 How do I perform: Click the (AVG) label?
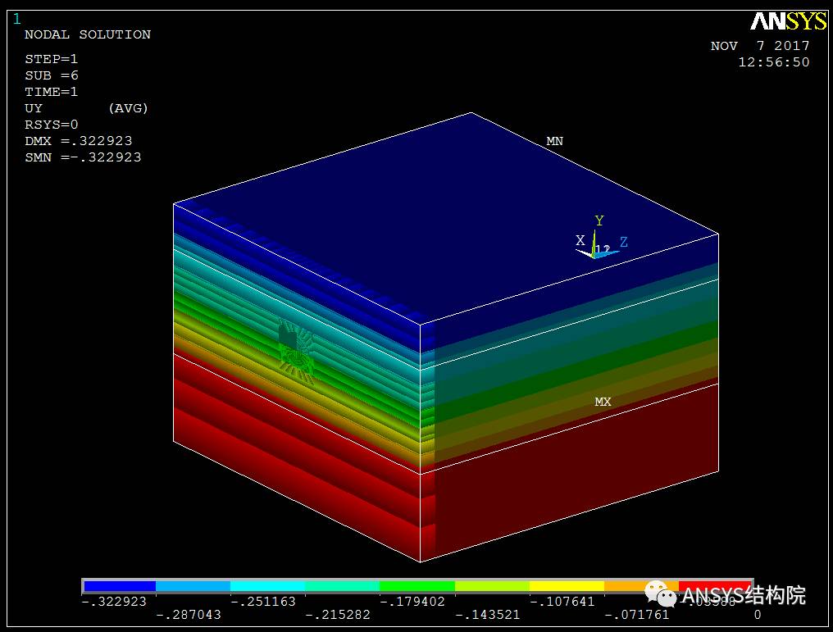pyautogui.click(x=128, y=108)
